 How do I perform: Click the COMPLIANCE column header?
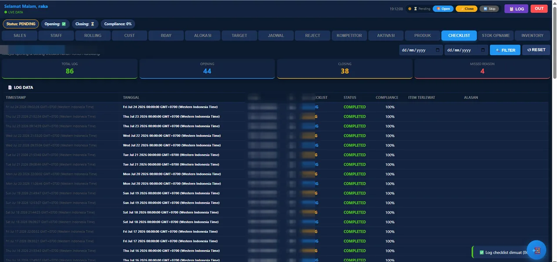tap(387, 97)
